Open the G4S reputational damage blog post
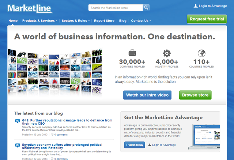The image size is (234, 160). [67, 122]
